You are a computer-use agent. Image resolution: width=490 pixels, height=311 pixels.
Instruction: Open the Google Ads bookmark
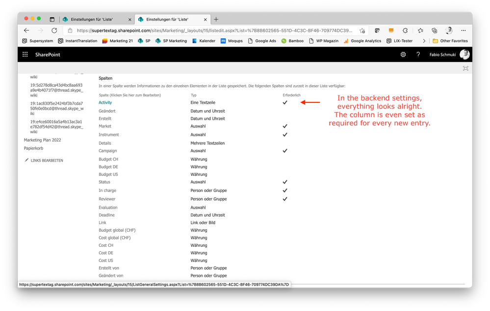(x=262, y=41)
